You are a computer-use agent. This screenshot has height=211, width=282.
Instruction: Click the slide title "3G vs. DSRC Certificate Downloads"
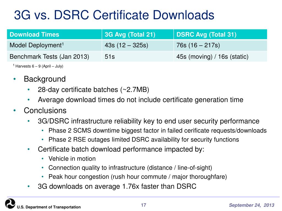(114, 15)
